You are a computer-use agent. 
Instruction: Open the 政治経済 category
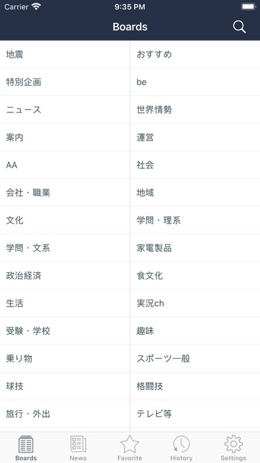tap(65, 275)
